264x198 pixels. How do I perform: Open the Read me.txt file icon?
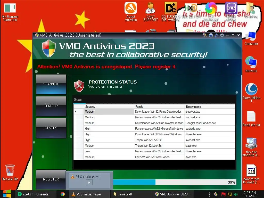coord(251,119)
